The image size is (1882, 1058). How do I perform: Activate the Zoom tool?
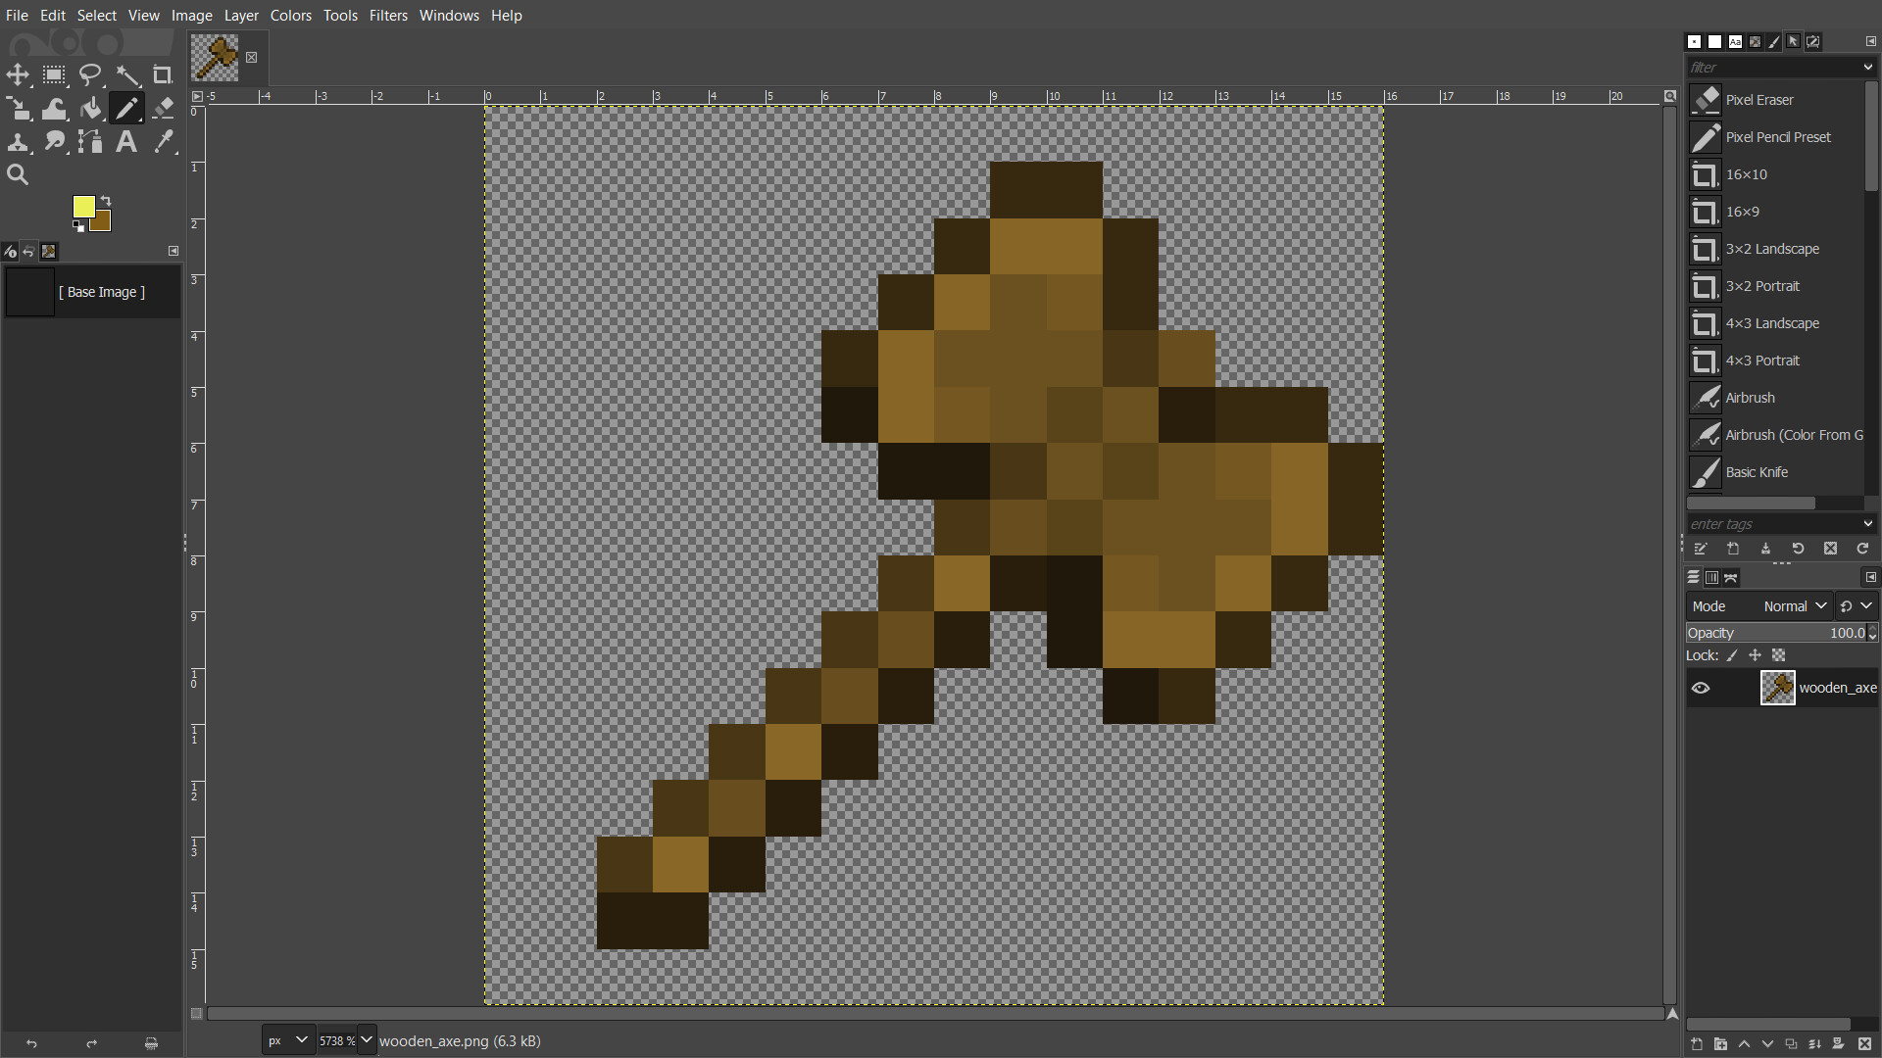[17, 174]
